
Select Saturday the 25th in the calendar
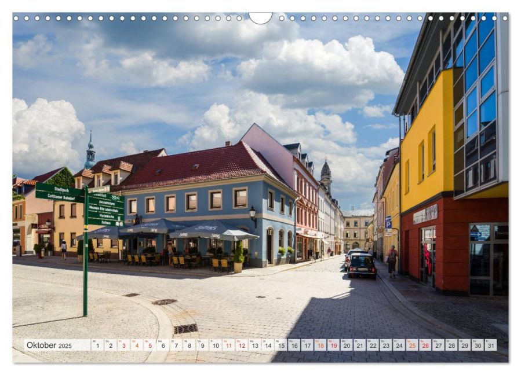[x=412, y=345]
